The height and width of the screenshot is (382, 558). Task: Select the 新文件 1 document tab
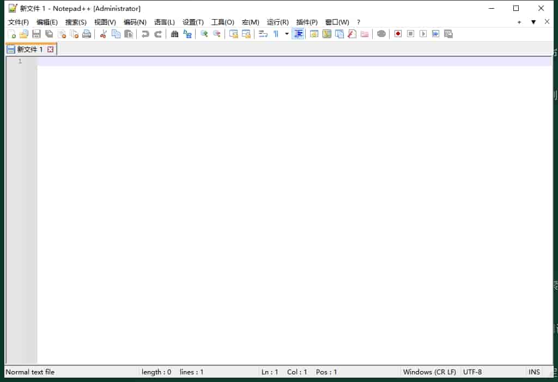pyautogui.click(x=30, y=49)
